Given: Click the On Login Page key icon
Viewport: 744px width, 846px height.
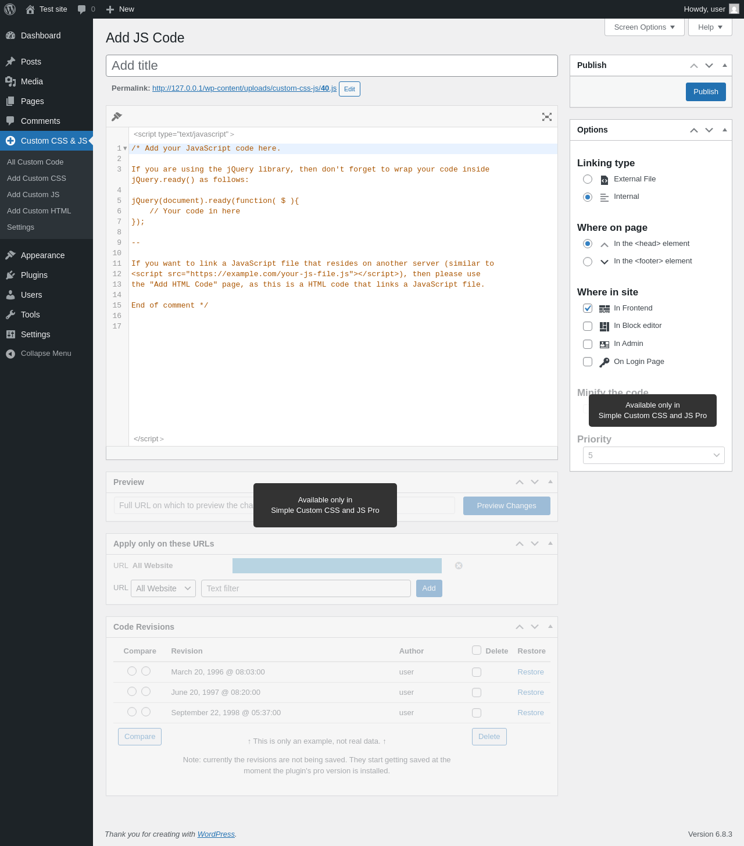Looking at the screenshot, I should coord(604,362).
